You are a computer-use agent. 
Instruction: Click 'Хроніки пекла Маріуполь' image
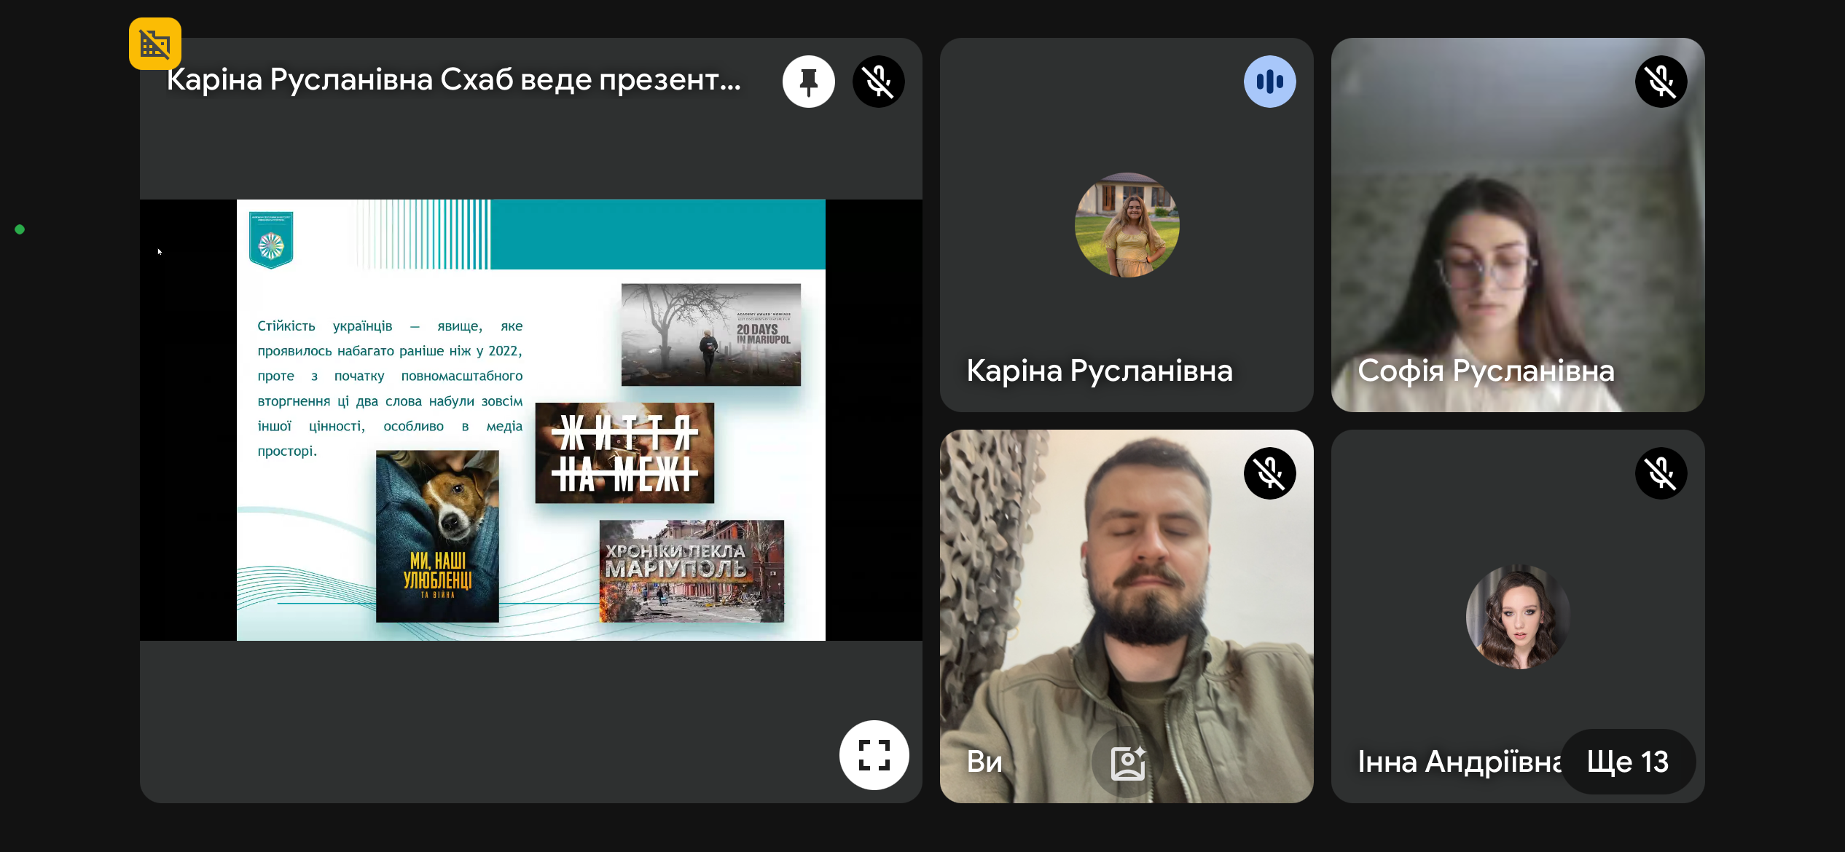point(692,571)
